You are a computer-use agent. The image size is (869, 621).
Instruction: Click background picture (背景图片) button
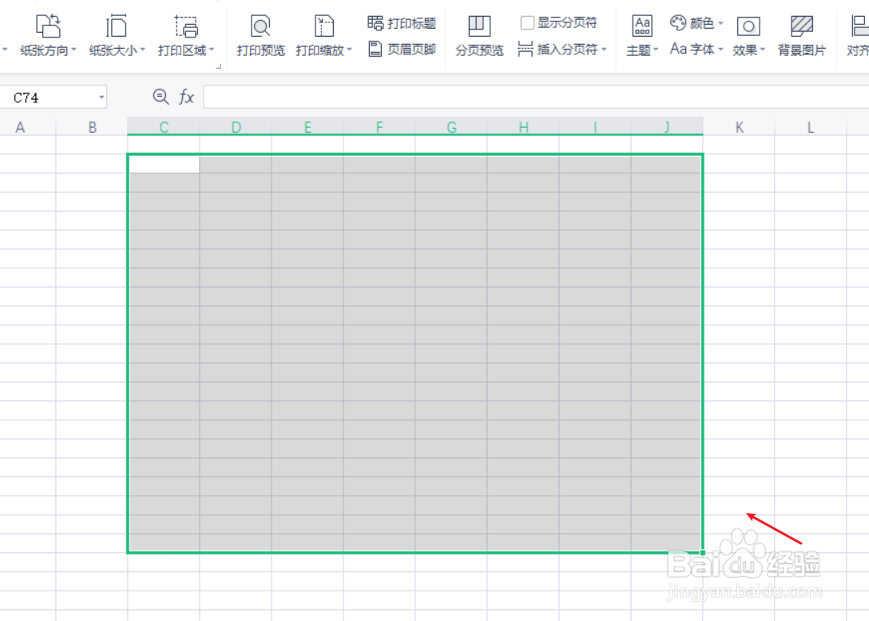[x=801, y=35]
